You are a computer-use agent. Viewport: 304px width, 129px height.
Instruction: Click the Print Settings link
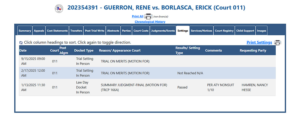pyautogui.click(x=259, y=42)
